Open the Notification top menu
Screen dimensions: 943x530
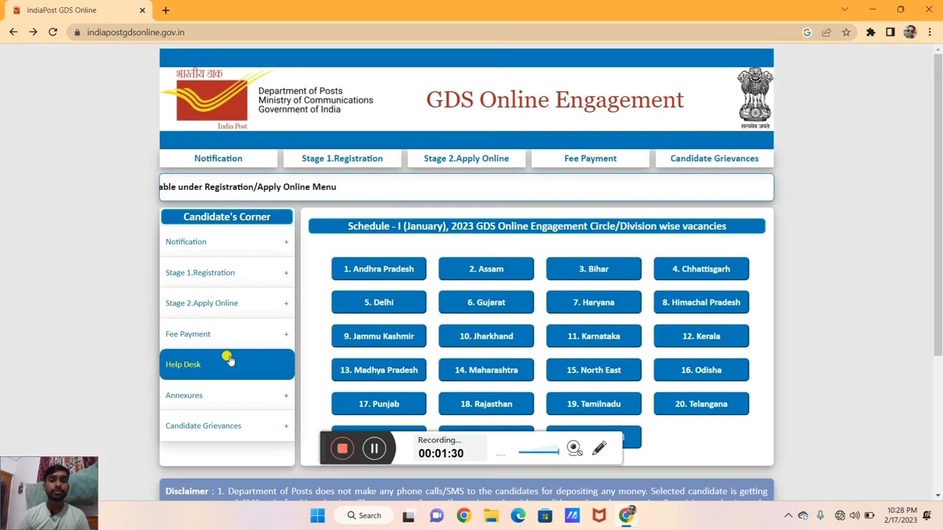tap(218, 158)
